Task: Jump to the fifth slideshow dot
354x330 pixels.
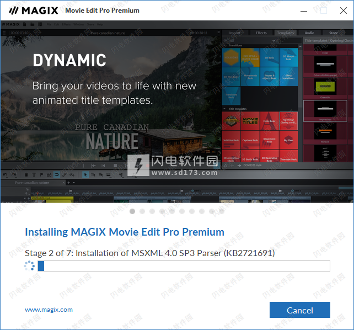Action: click(172, 211)
